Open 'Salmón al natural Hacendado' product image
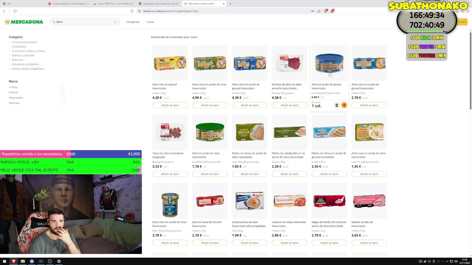This screenshot has width=472, height=265. (x=369, y=201)
